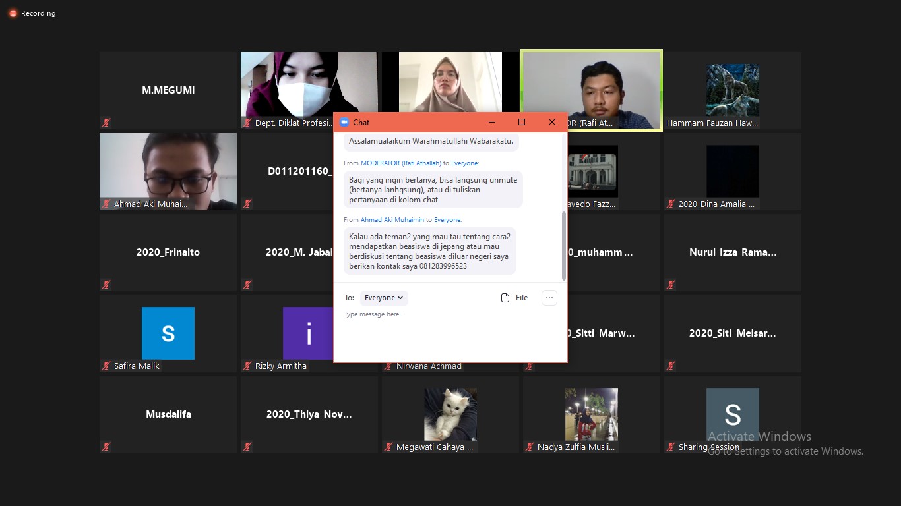The image size is (901, 506).
Task: Click the 'Assalamualaikum Warahmatullahi Wabarakatu.' chat message
Action: point(431,141)
